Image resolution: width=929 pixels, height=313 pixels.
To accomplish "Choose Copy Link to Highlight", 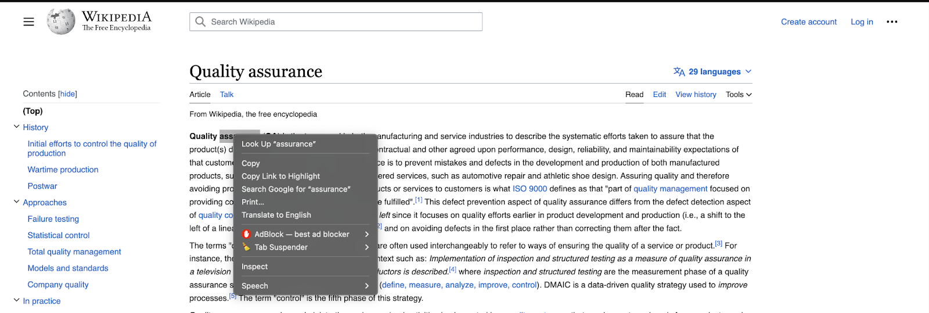I will tap(305, 176).
